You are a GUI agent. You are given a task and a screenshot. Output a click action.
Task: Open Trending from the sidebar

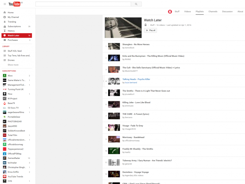tap(12, 22)
